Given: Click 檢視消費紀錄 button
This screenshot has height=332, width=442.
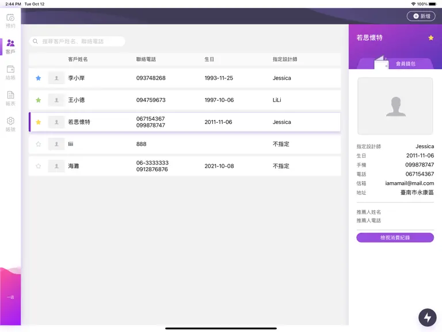Looking at the screenshot, I should 395,237.
